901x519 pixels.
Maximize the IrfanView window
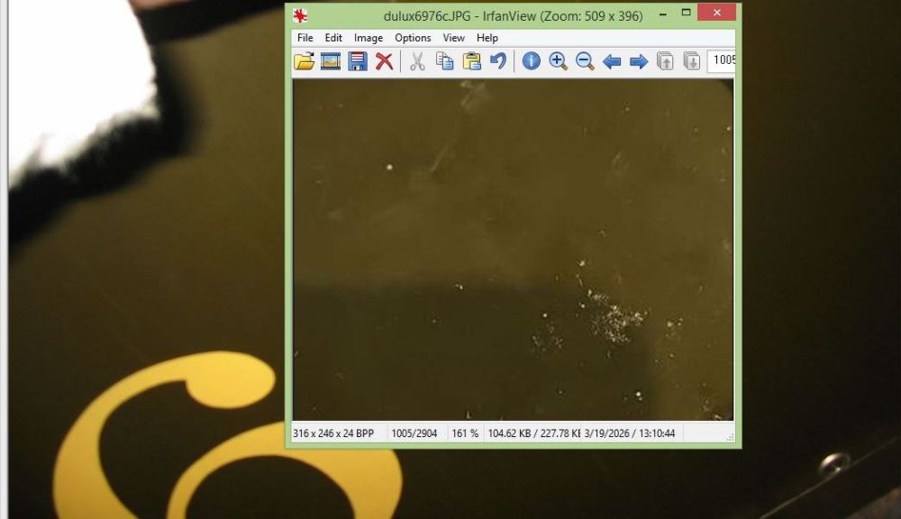(x=686, y=13)
